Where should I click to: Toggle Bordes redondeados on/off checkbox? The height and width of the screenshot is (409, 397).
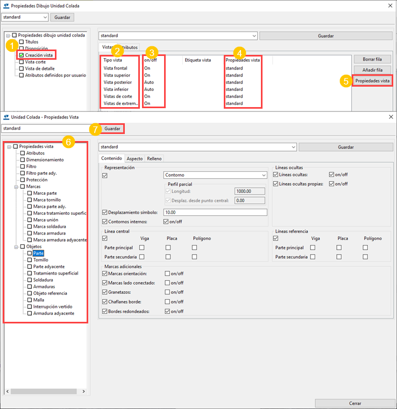pyautogui.click(x=167, y=312)
